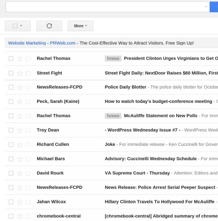Click the Refresh inbox icon
The image size is (218, 221).
(x=49, y=26)
